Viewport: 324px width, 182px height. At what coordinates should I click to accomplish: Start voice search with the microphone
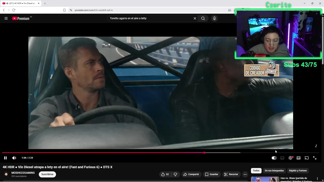point(214,18)
